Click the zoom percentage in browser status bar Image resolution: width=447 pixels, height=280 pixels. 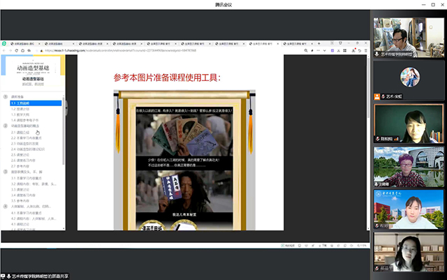tap(362, 246)
